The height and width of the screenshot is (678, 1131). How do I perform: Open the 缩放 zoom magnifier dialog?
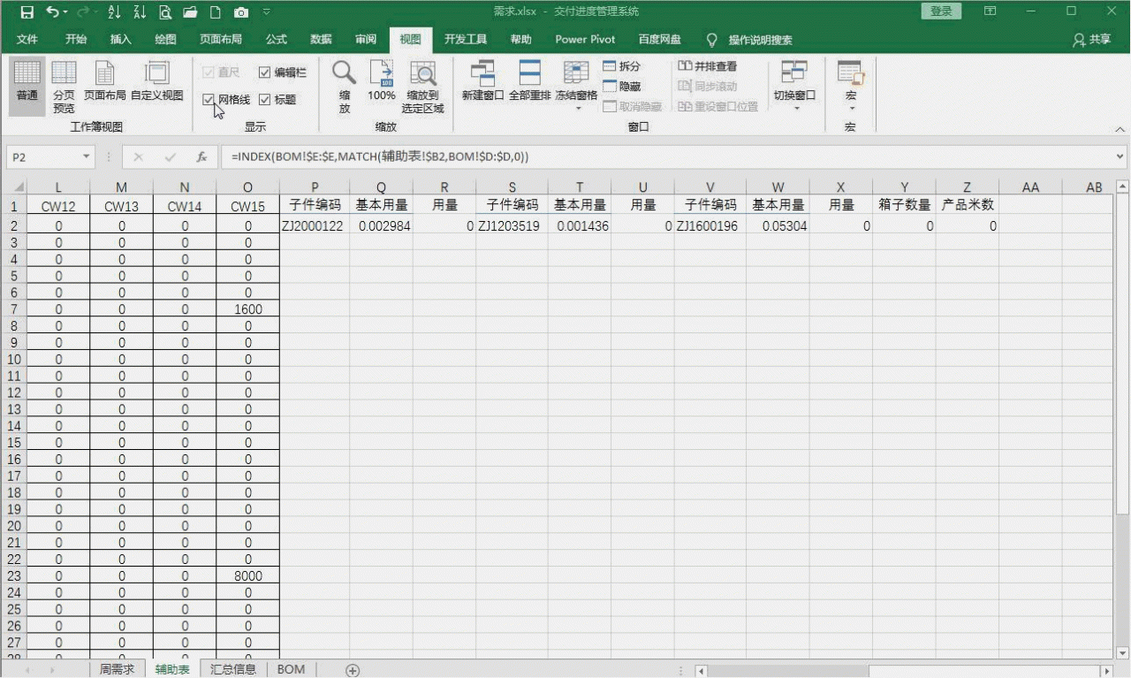(344, 87)
